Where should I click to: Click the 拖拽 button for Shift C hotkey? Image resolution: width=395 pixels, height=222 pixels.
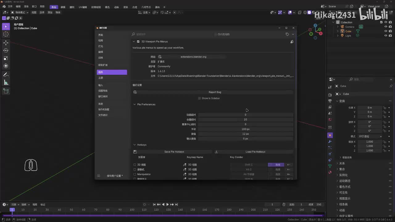[276, 165]
